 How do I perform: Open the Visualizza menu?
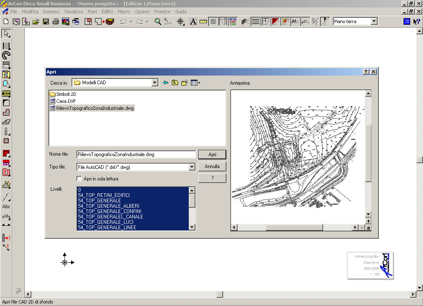click(74, 12)
